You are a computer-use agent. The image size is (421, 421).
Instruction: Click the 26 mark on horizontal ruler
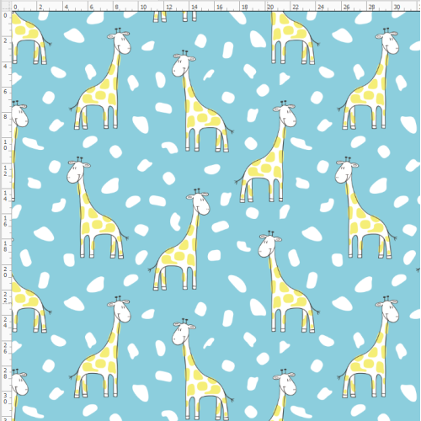(x=346, y=7)
